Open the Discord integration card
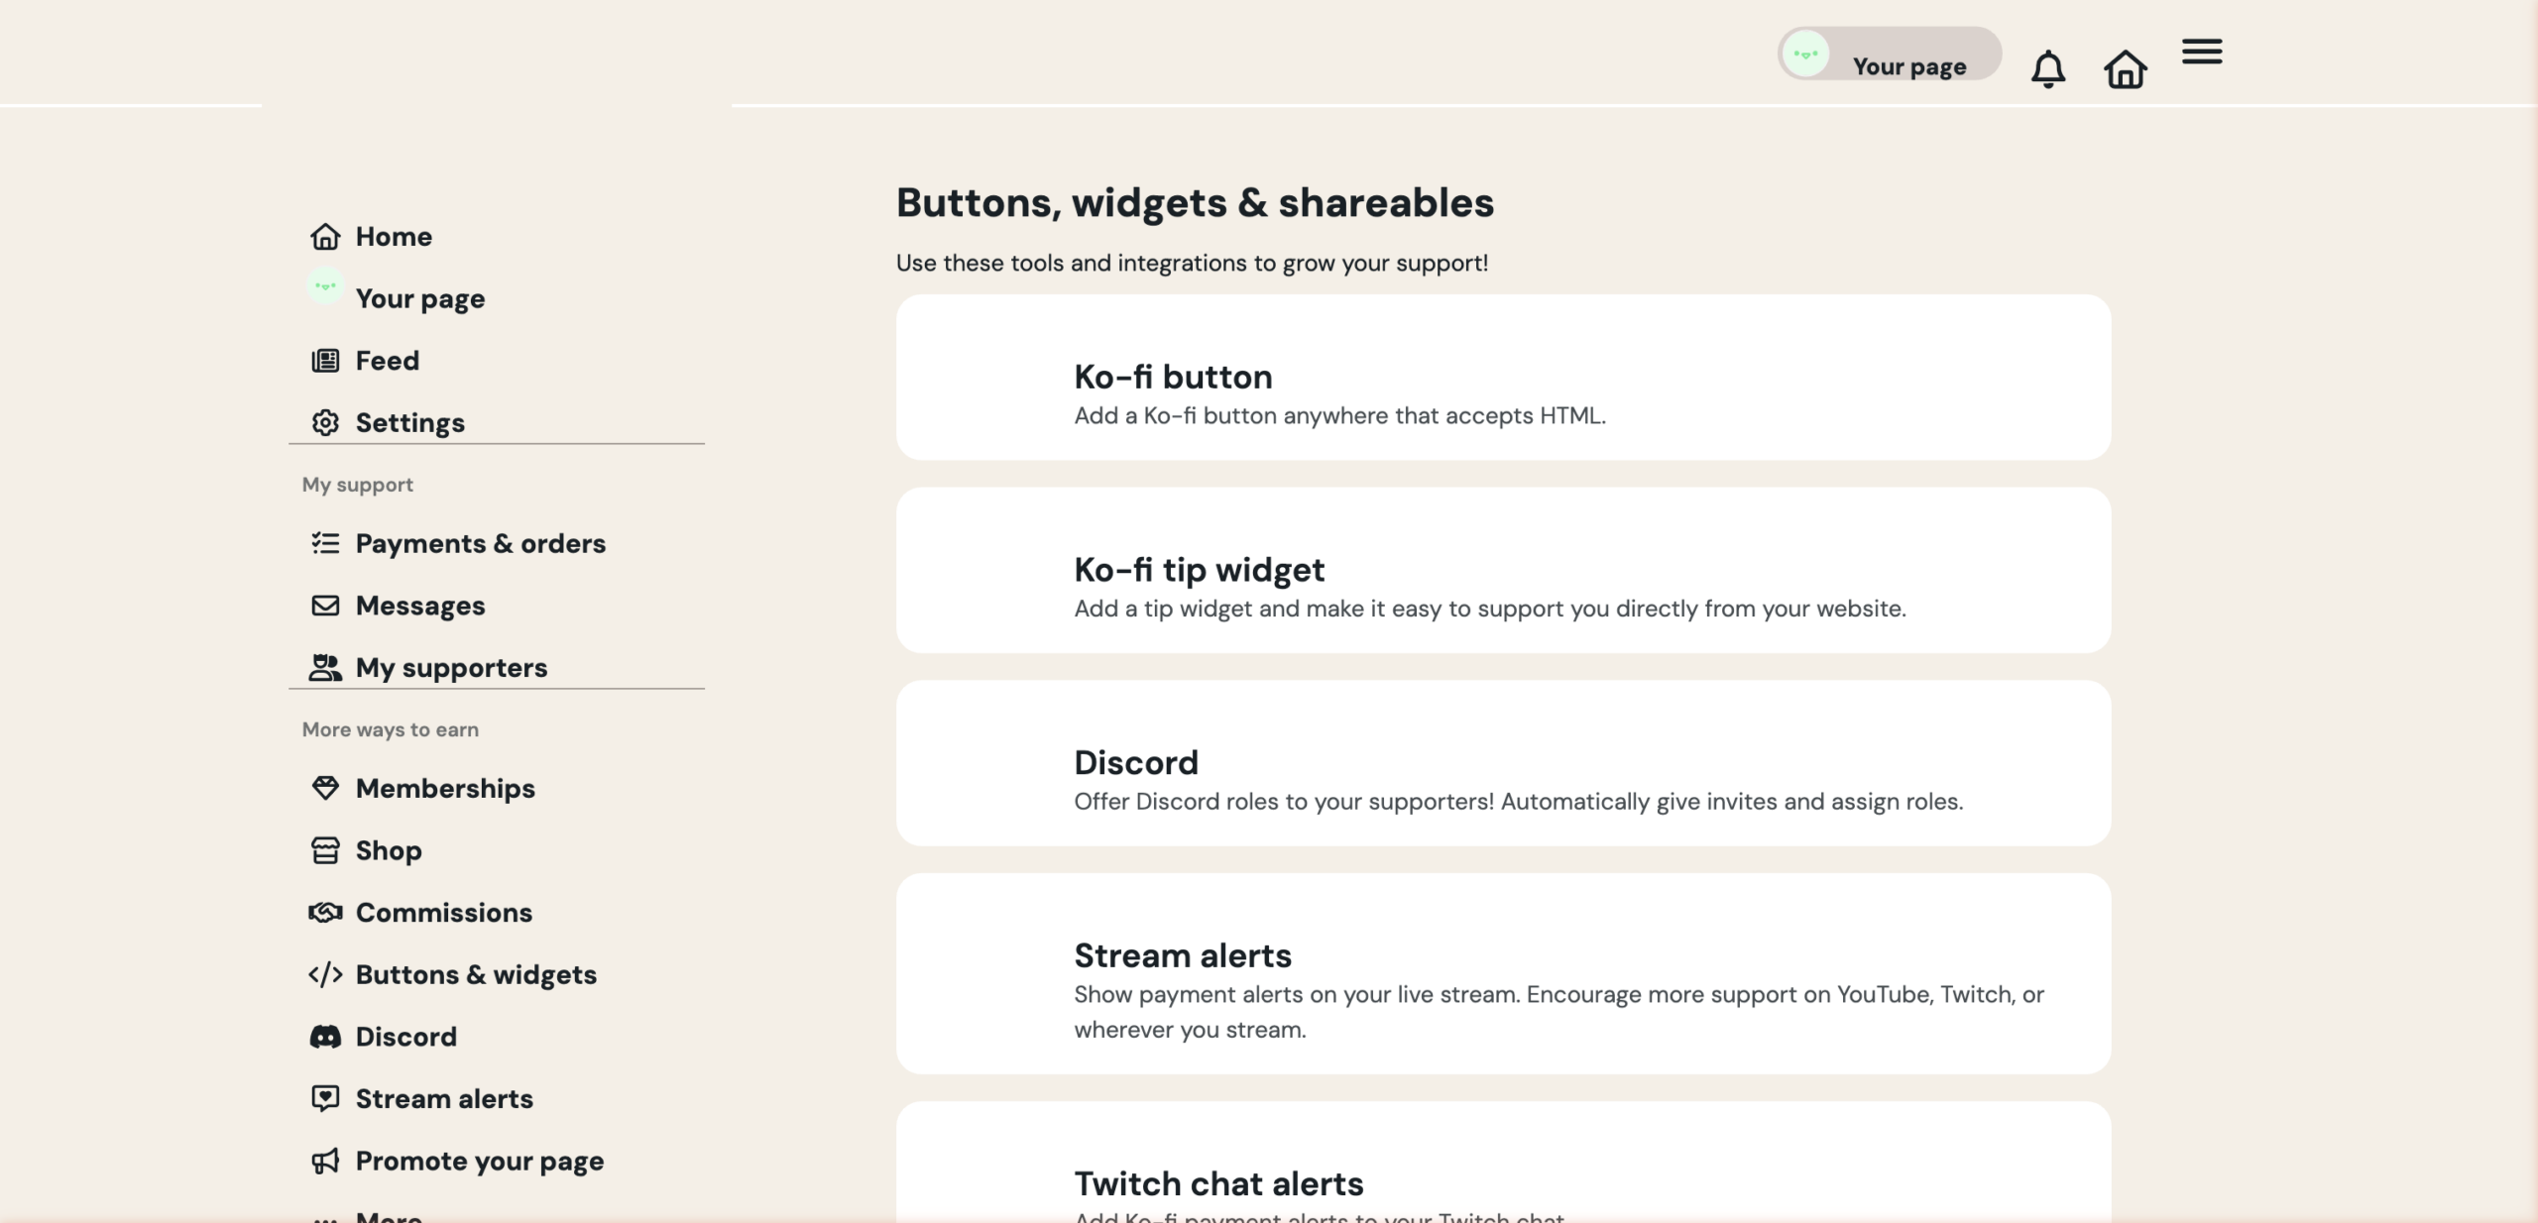The height and width of the screenshot is (1223, 2538). coord(1503,762)
